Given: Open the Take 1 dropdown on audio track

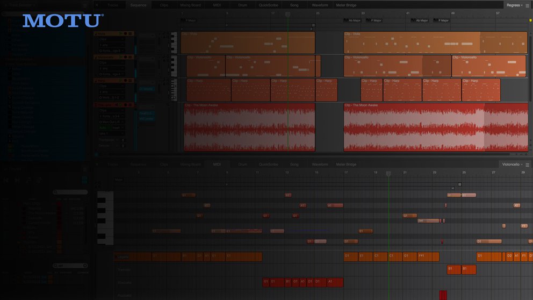Looking at the screenshot, I should click(110, 133).
